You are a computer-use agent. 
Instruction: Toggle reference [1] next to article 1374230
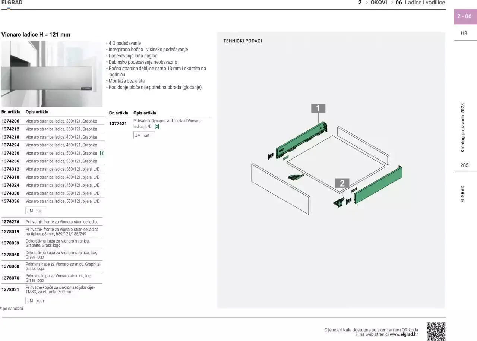pyautogui.click(x=102, y=153)
